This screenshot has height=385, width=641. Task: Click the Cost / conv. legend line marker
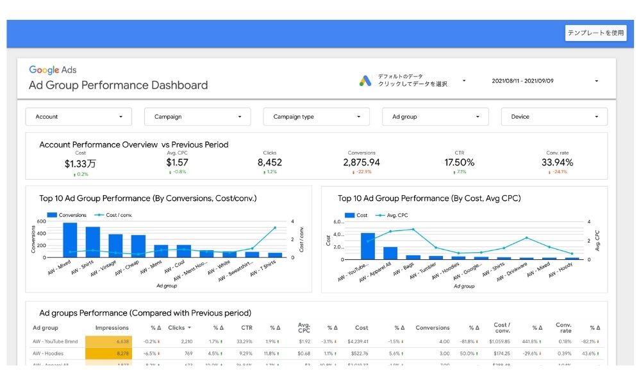[x=99, y=215]
